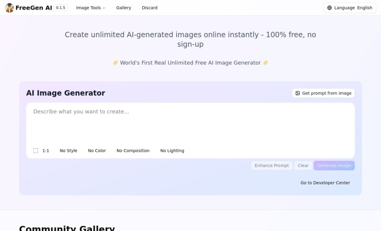
Task: Click the image icon in Get prompt button
Action: pyautogui.click(x=297, y=93)
